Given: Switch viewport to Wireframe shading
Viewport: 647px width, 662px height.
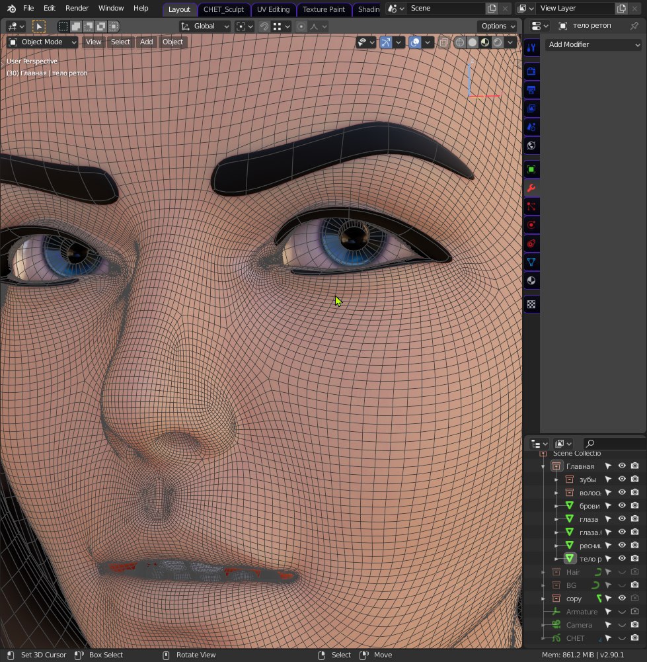Looking at the screenshot, I should pyautogui.click(x=460, y=42).
